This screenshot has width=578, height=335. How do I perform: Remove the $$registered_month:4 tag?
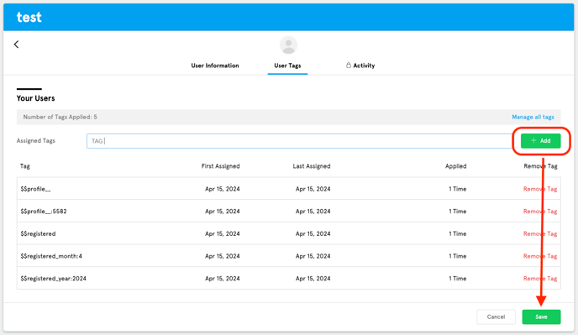point(540,256)
